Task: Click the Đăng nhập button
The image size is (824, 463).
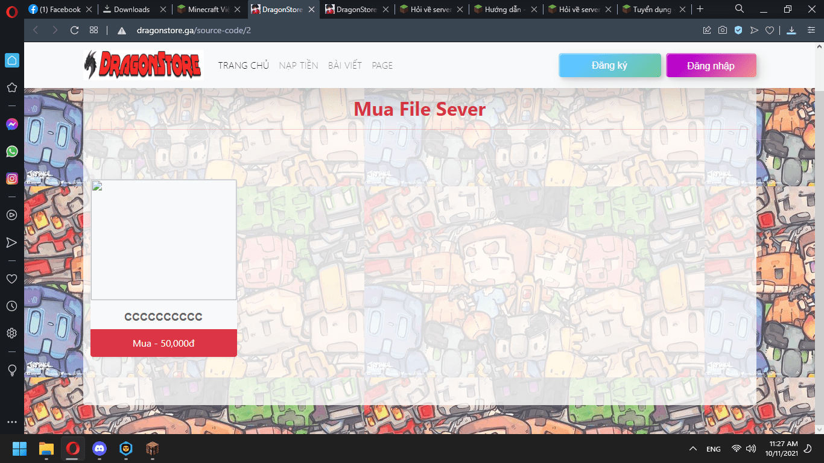Action: pyautogui.click(x=711, y=65)
